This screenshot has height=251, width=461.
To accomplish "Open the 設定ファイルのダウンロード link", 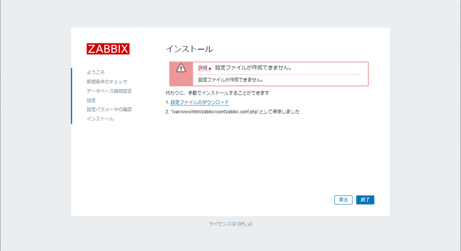I will (199, 102).
